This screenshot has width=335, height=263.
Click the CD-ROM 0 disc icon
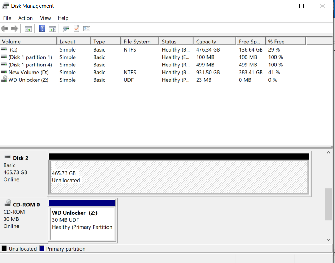pos(8,203)
